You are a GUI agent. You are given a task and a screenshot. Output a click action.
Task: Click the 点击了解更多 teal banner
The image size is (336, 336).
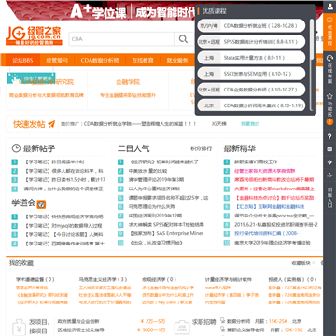point(31,77)
